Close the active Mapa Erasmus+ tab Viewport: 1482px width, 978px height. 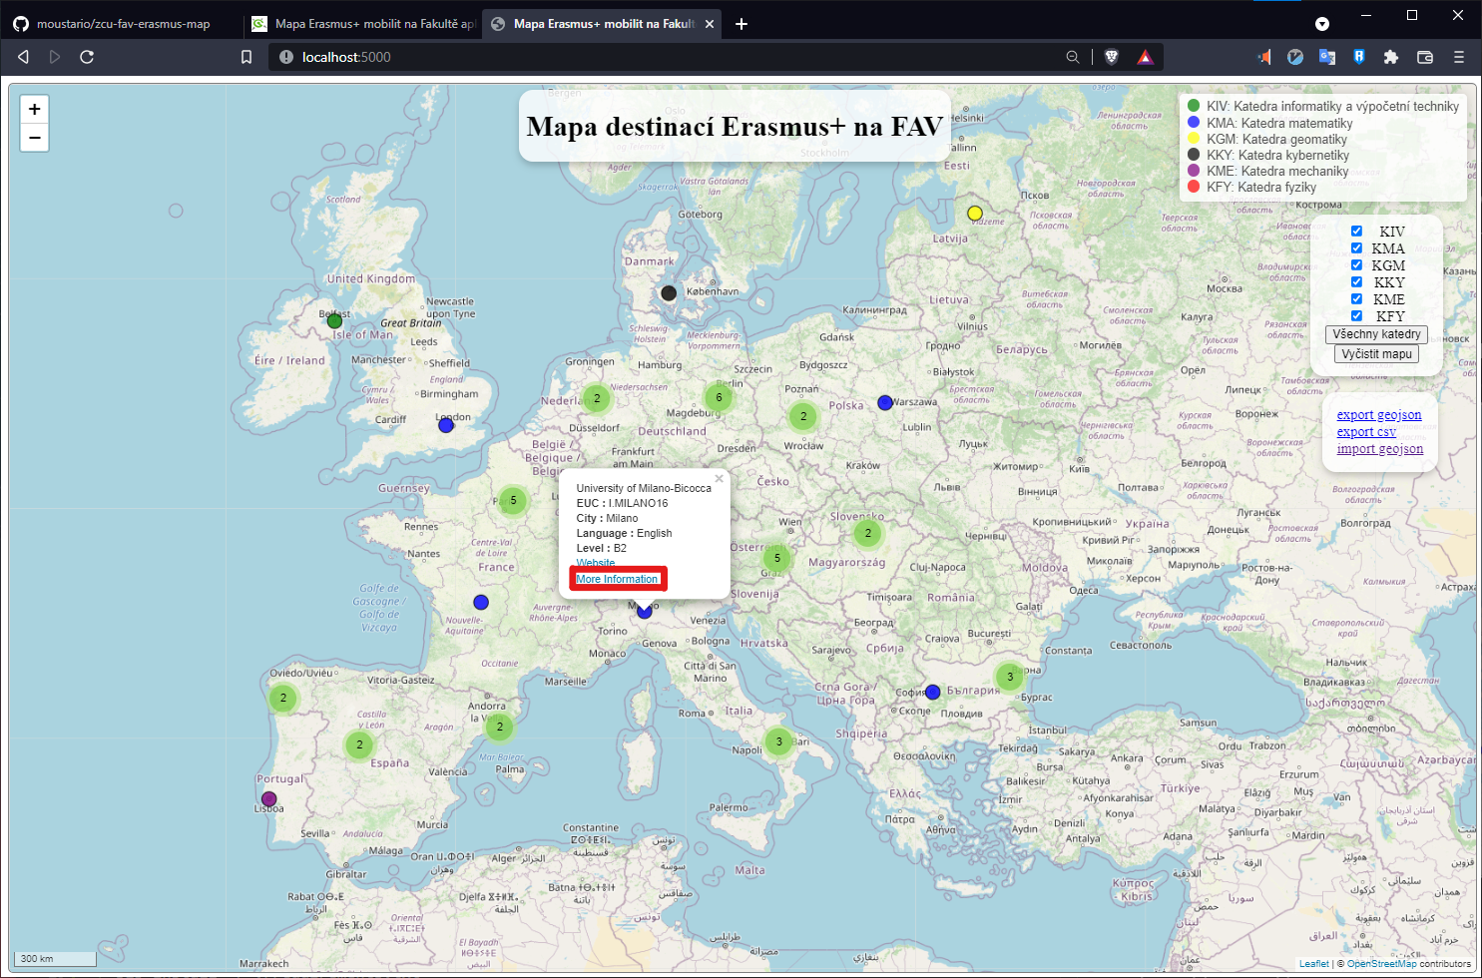point(710,24)
